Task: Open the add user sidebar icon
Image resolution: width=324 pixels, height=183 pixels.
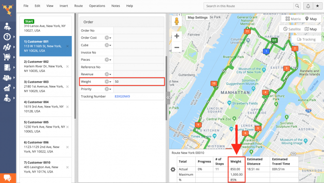Action: [x=7, y=27]
